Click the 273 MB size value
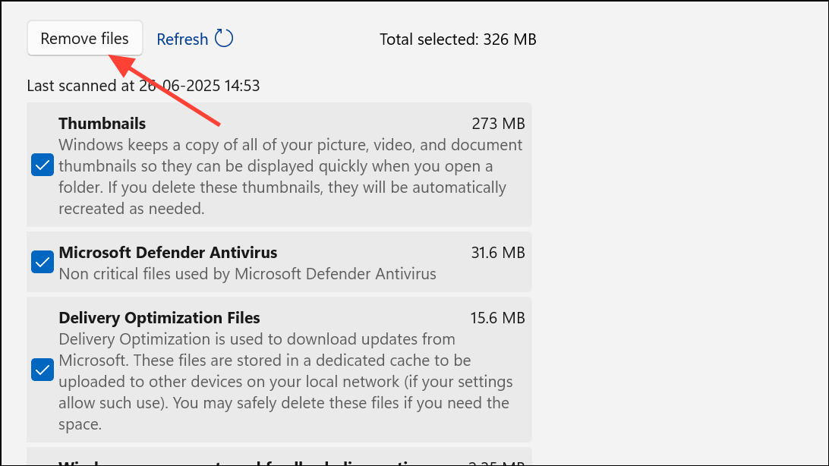829x466 pixels. 498,124
